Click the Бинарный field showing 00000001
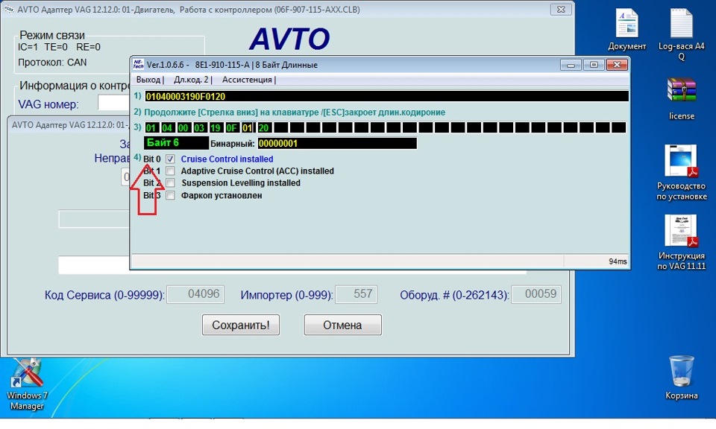Image resolution: width=716 pixels, height=429 pixels. (x=337, y=144)
